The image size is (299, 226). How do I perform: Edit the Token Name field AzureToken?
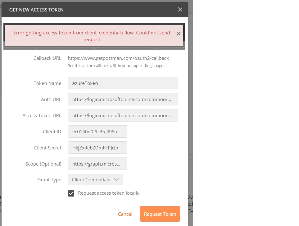tap(123, 83)
